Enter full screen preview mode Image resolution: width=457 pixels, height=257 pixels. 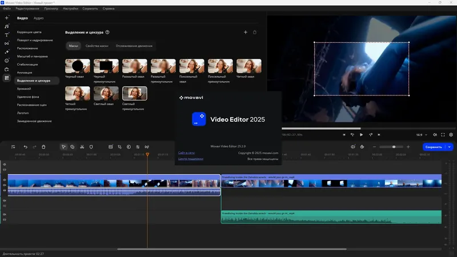coord(443,135)
